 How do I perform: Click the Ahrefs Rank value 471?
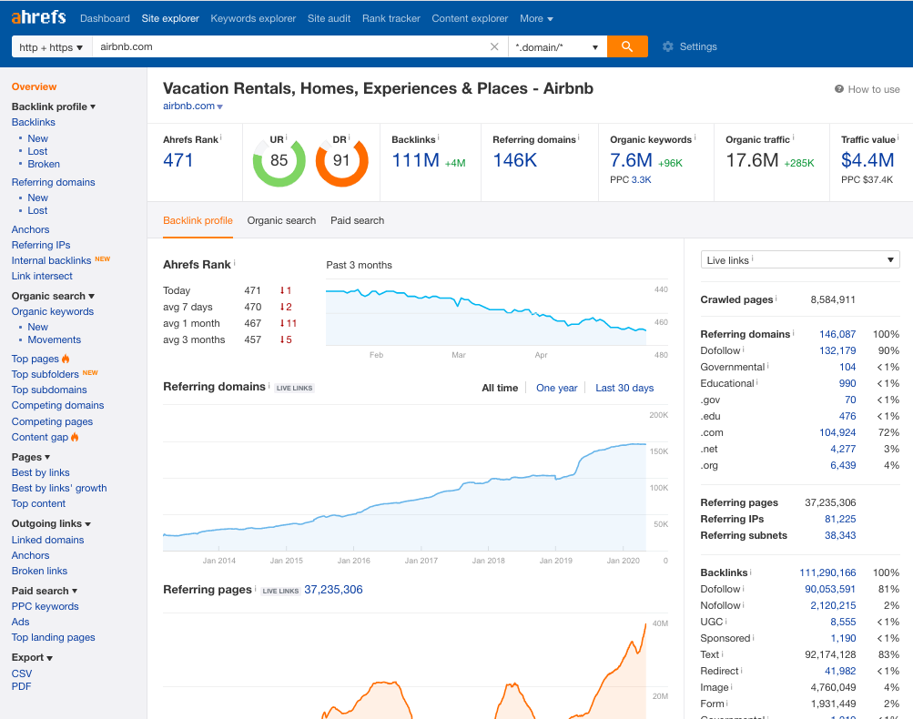178,160
